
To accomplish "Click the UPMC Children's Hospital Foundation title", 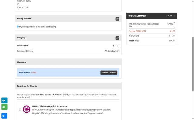I will click(x=50, y=106).
